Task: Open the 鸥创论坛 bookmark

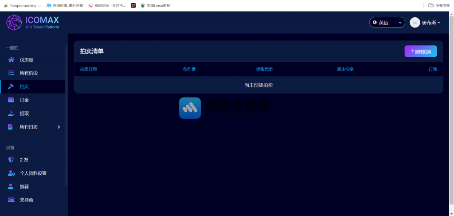Action: point(107,5)
